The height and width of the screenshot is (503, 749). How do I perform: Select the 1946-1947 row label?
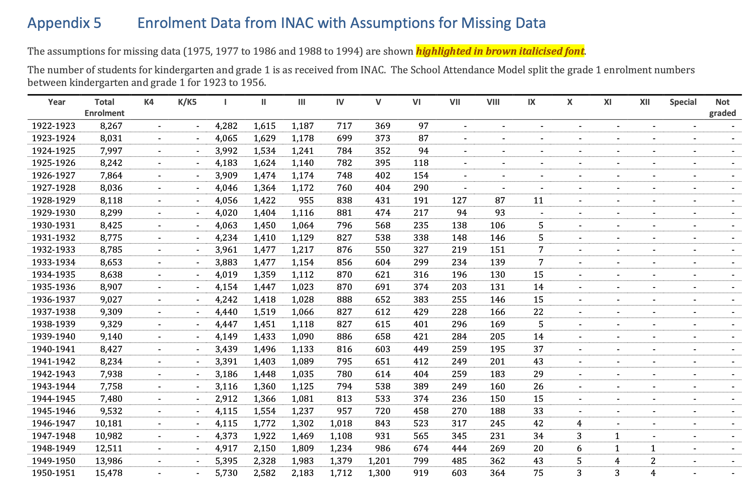(53, 423)
